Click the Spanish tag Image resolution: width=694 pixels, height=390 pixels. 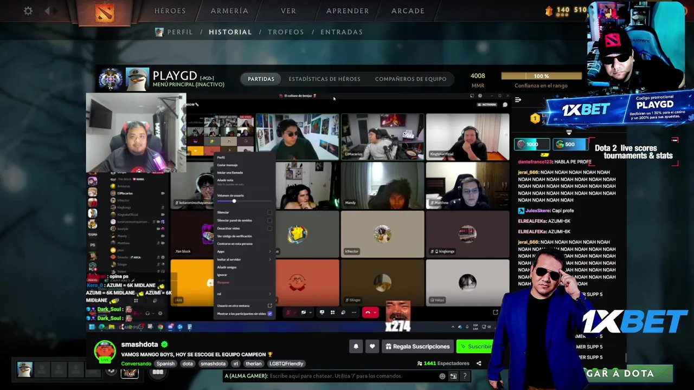coord(165,363)
